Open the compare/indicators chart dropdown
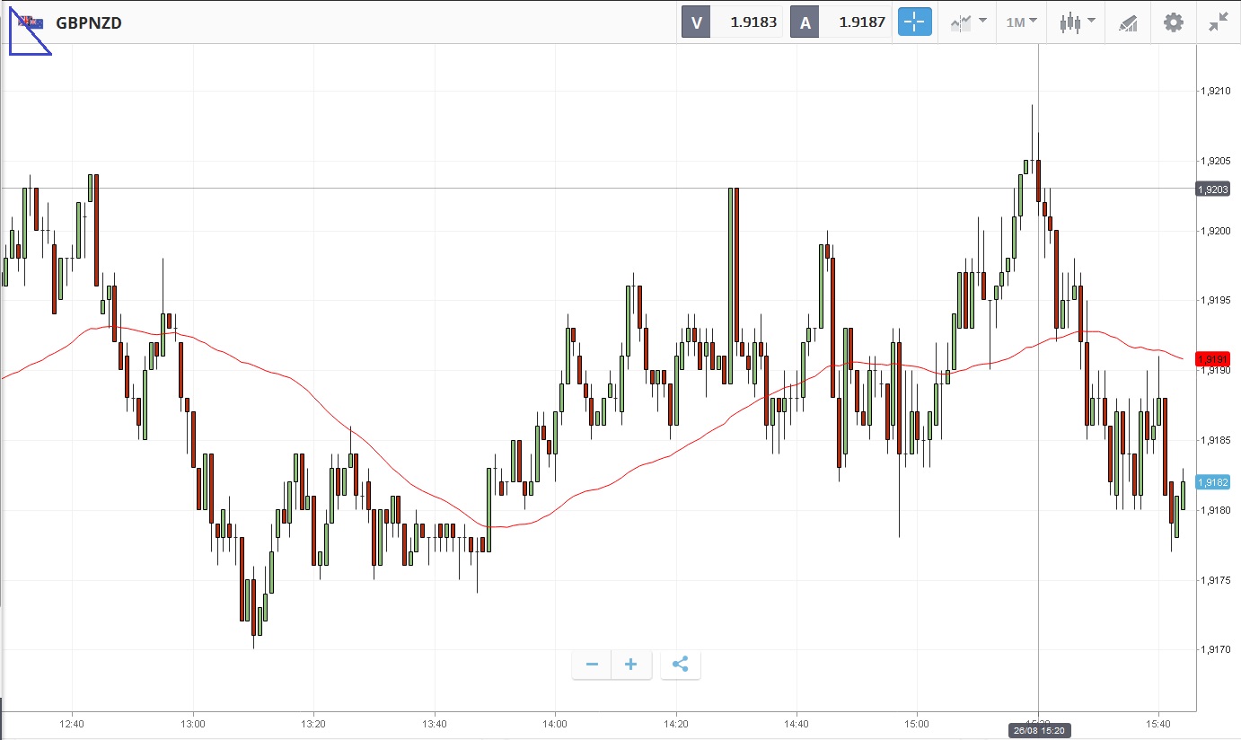Image resolution: width=1241 pixels, height=740 pixels. pos(968,22)
